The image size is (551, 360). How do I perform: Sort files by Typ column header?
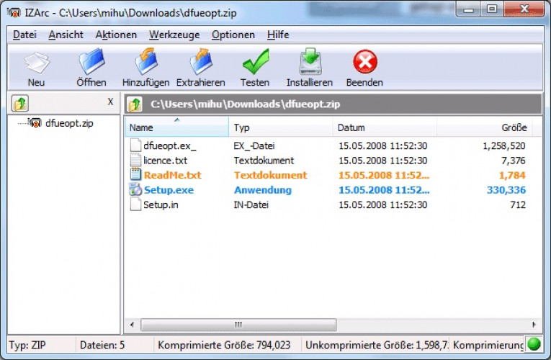280,127
